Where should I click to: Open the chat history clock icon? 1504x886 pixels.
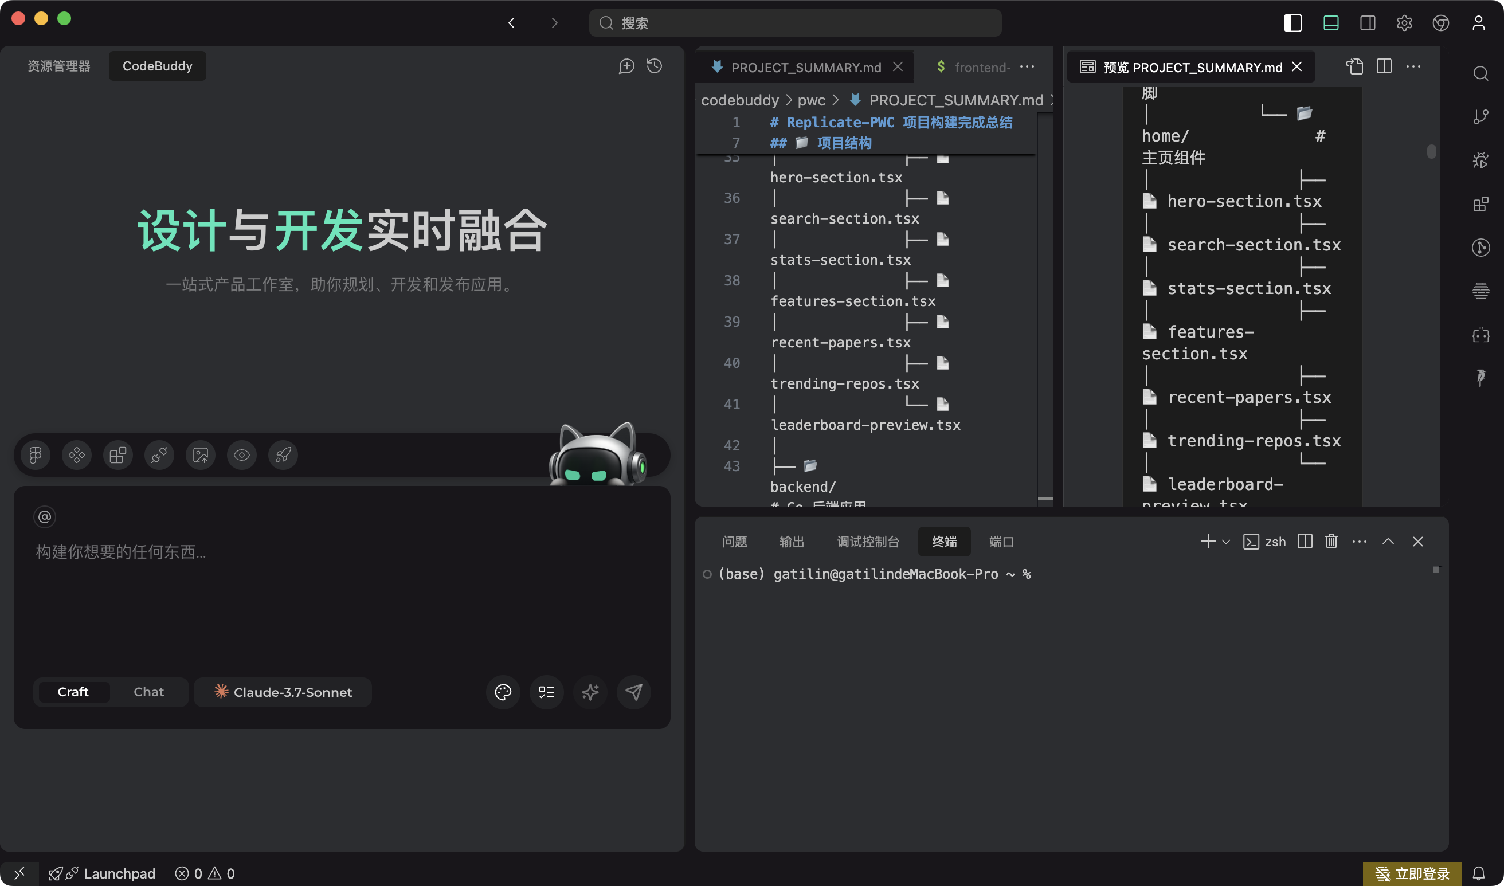click(x=655, y=66)
